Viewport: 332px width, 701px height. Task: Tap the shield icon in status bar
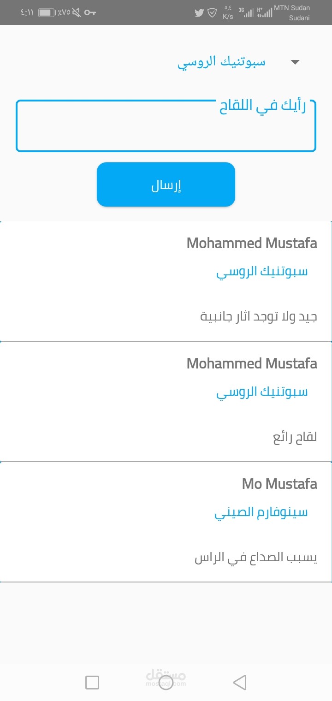[x=212, y=13]
